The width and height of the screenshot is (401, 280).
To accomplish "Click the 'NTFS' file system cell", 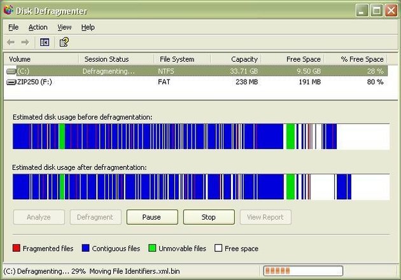I will (165, 71).
